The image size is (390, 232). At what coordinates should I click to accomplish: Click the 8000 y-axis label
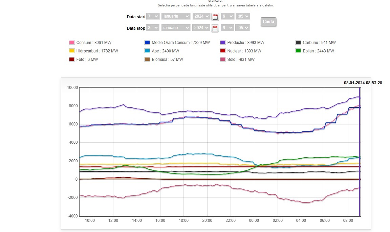(73, 106)
